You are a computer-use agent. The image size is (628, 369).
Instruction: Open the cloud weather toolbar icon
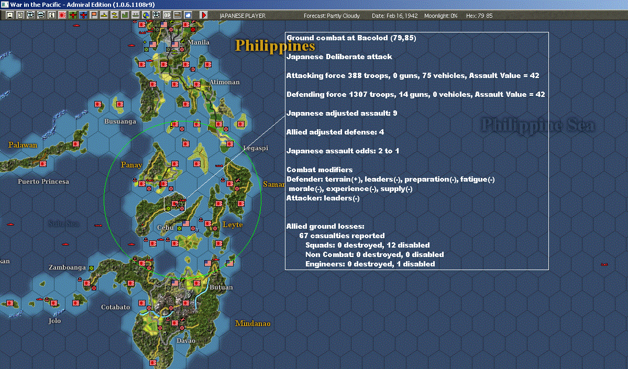(188, 15)
